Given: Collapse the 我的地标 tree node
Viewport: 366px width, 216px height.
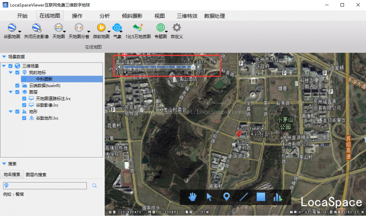Looking at the screenshot, I should [10, 73].
